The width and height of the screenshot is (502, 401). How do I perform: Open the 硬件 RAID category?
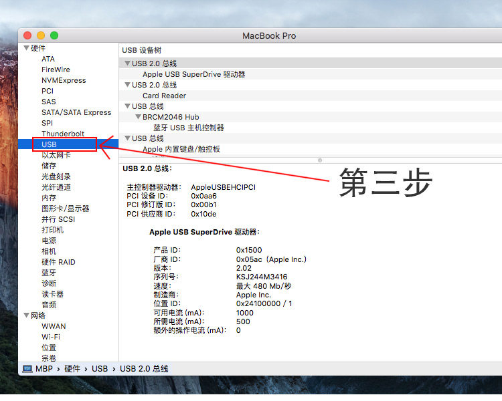pyautogui.click(x=58, y=262)
